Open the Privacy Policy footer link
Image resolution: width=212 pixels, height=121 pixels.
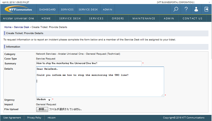pyautogui.click(x=34, y=118)
